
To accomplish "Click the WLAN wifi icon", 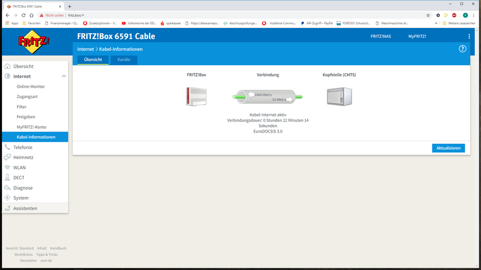I will tap(8, 168).
